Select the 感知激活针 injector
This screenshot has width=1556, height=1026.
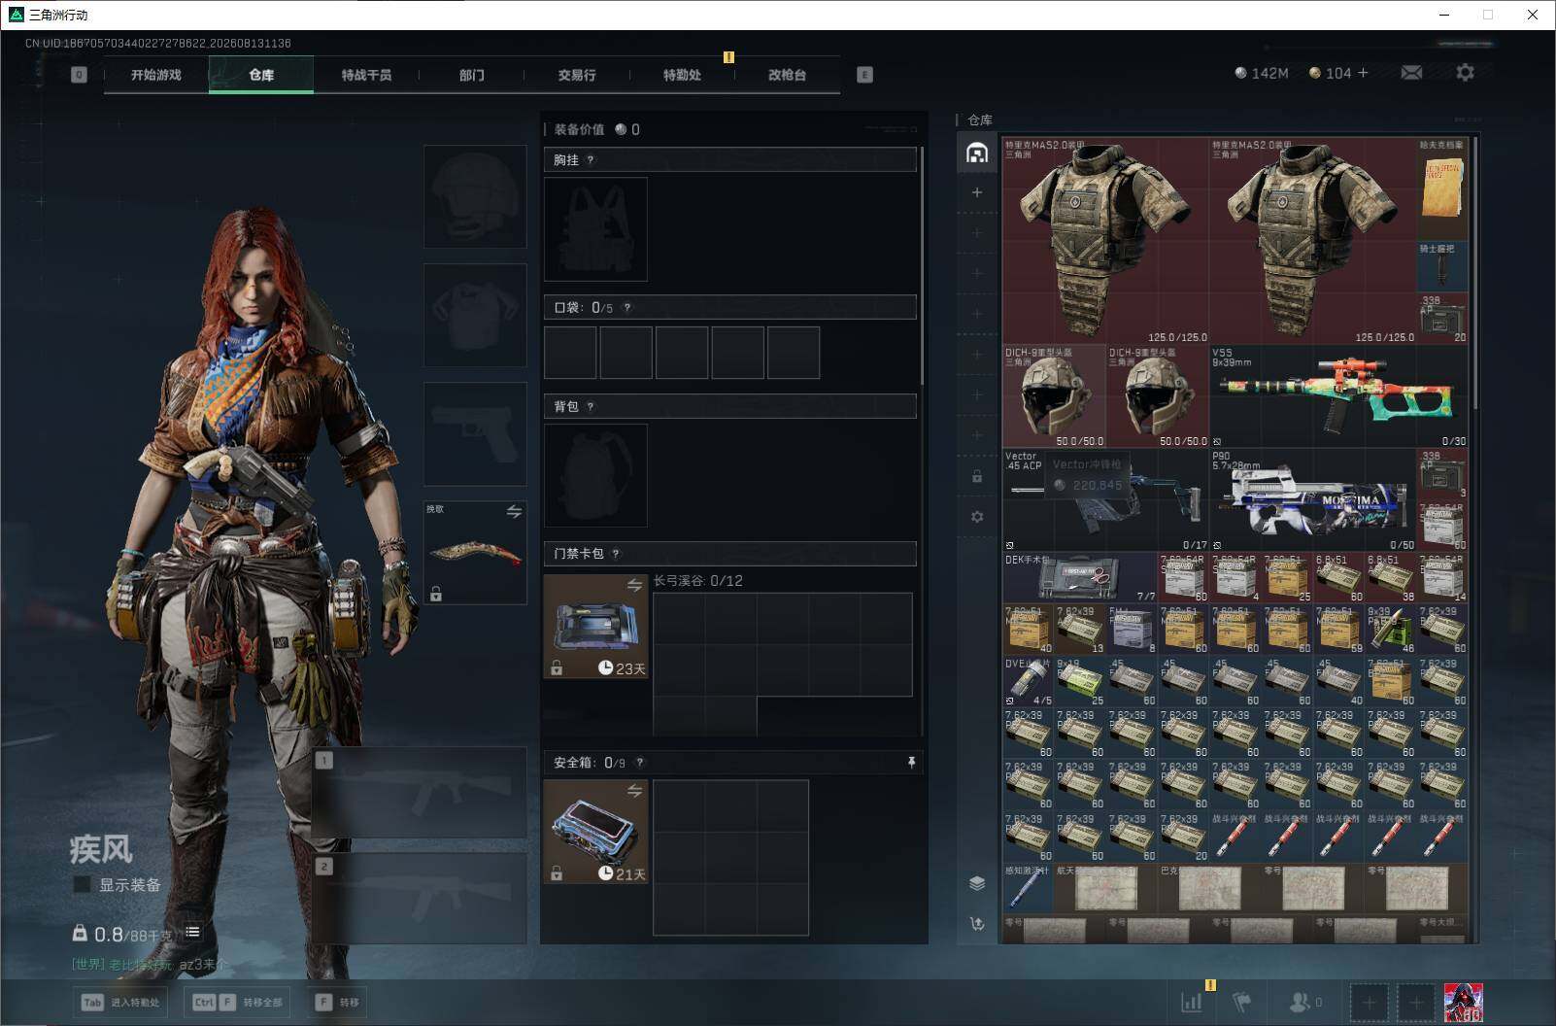(1029, 888)
